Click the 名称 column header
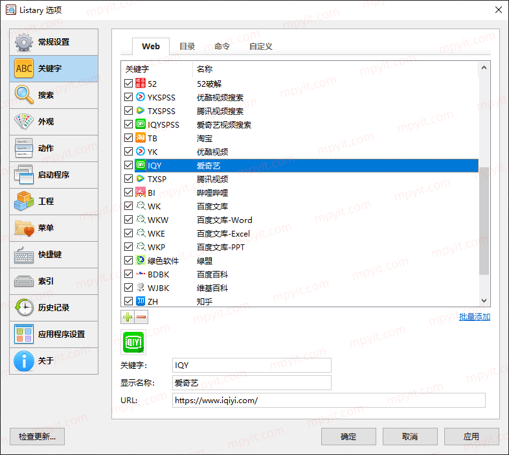The width and height of the screenshot is (509, 455). click(335, 69)
